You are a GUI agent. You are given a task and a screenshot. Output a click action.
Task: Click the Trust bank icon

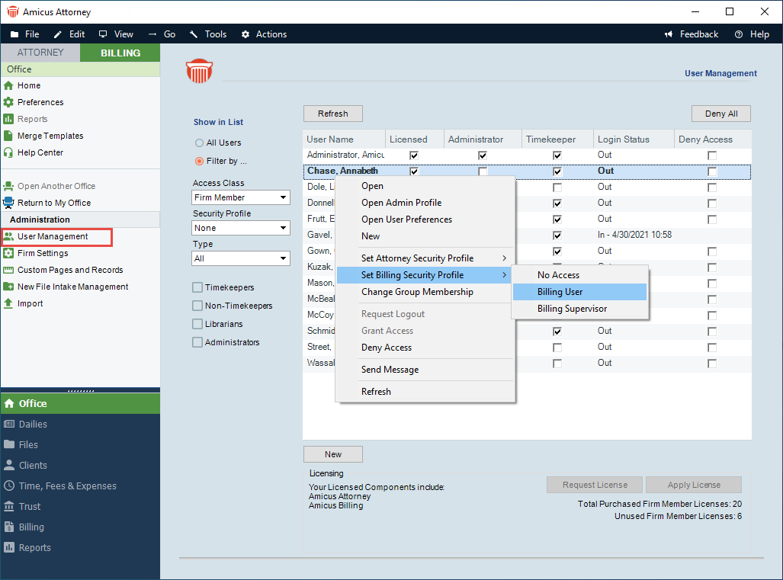point(9,507)
